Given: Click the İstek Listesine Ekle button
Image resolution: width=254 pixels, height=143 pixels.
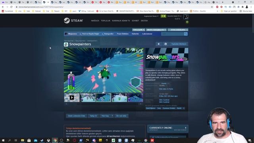Looking at the screenshot, I should 77,116.
